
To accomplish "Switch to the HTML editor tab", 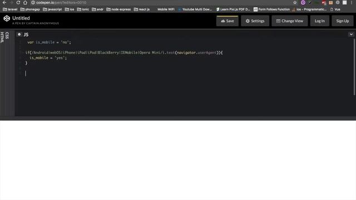I will pos(2,37).
